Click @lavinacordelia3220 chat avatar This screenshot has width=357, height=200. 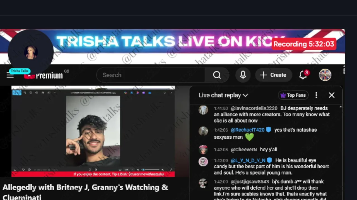coord(203,110)
